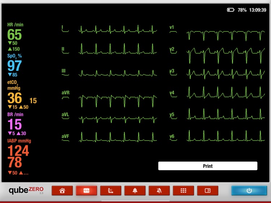Open the side panel layout icon
This screenshot has height=203, width=271.
(207, 191)
